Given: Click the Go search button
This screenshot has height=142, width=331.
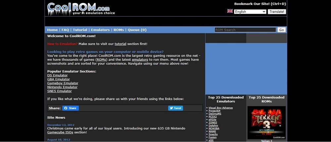Looking at the screenshot, I should coord(282,30).
